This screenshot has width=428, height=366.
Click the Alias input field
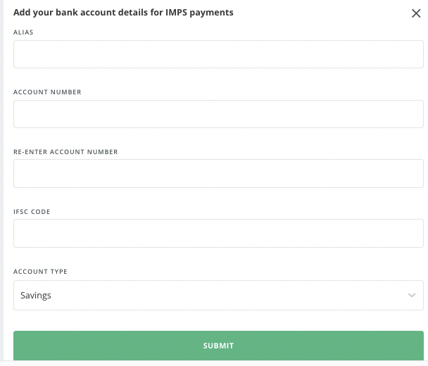point(218,54)
